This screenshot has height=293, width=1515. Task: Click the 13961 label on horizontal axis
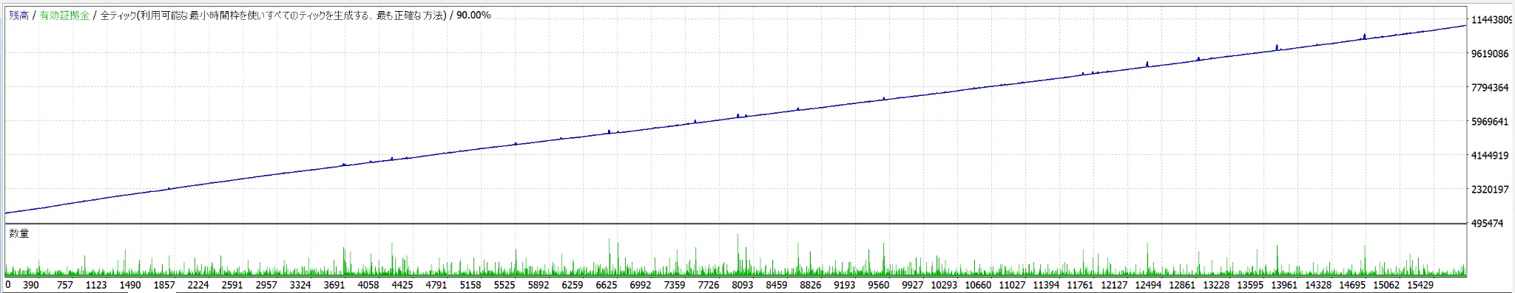(1283, 285)
